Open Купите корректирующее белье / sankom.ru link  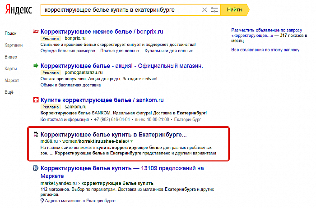pos(102,100)
